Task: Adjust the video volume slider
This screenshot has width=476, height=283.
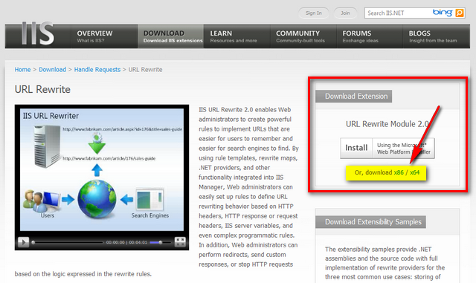Action: 161,242
